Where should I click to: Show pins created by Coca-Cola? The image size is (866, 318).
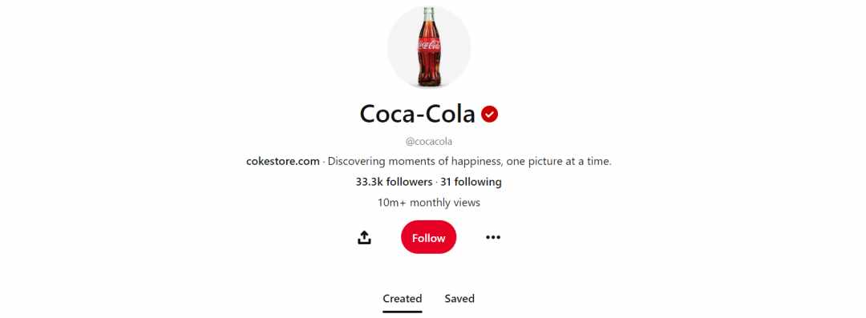(x=402, y=299)
